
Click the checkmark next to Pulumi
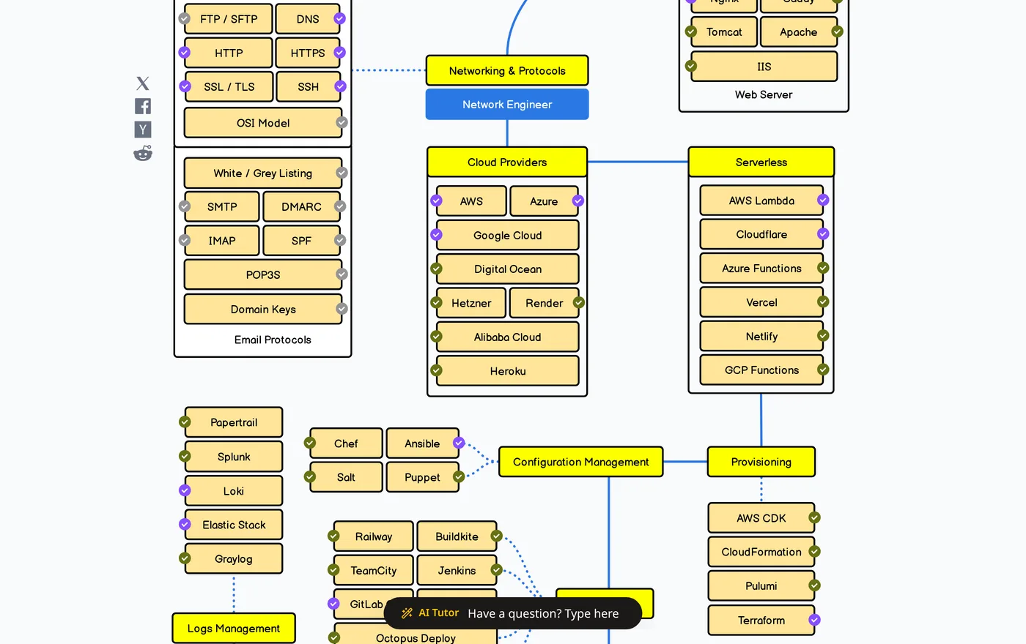814,585
